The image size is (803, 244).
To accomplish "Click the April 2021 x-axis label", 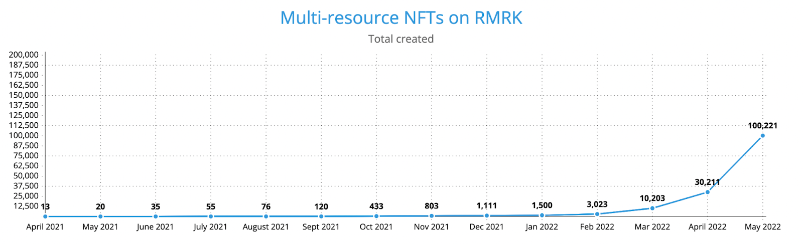I will pyautogui.click(x=45, y=227).
